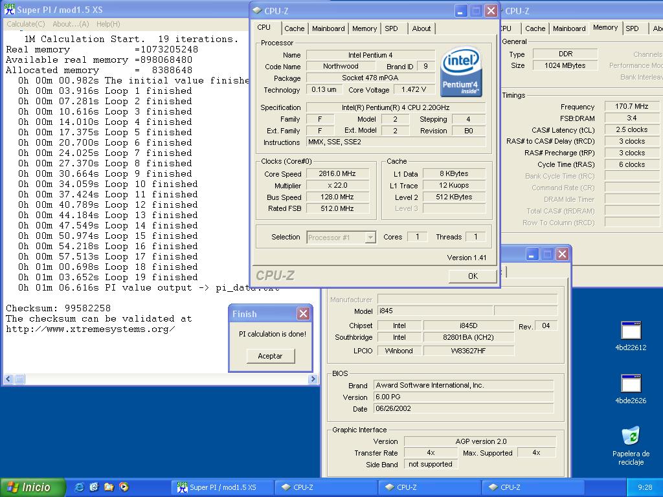
Task: Open the About...(A) menu in Super PI
Action: (x=71, y=24)
